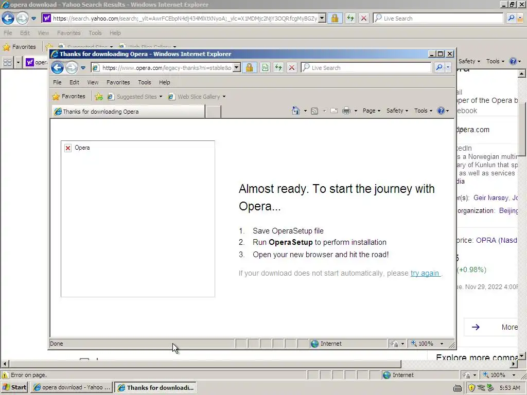Toggle Compatibility View icon
This screenshot has height=395, width=527.
click(265, 68)
